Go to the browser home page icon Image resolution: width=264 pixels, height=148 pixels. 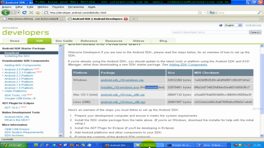tap(38, 13)
